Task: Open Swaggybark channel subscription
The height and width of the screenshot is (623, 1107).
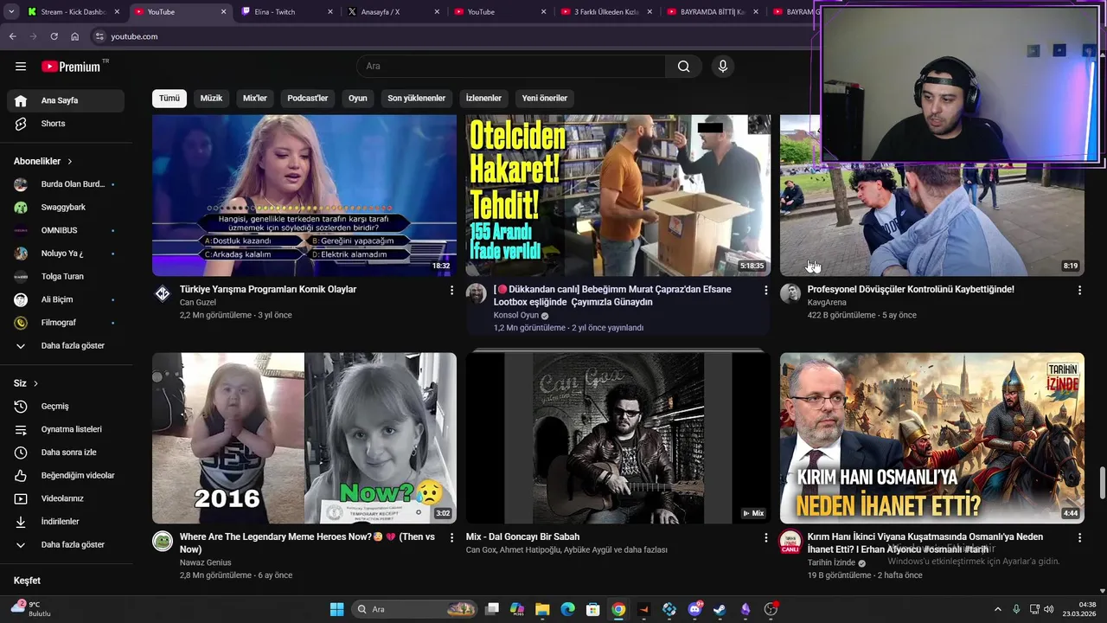Action: (66, 208)
